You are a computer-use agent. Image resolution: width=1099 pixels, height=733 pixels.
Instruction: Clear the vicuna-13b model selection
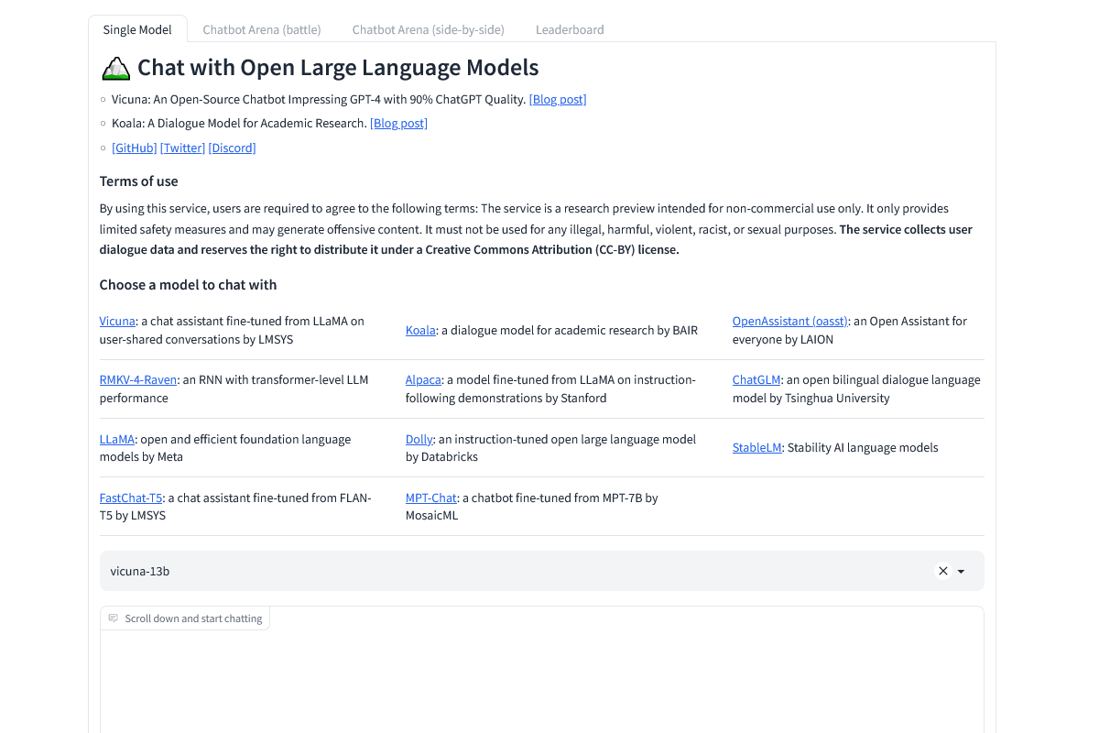point(942,571)
